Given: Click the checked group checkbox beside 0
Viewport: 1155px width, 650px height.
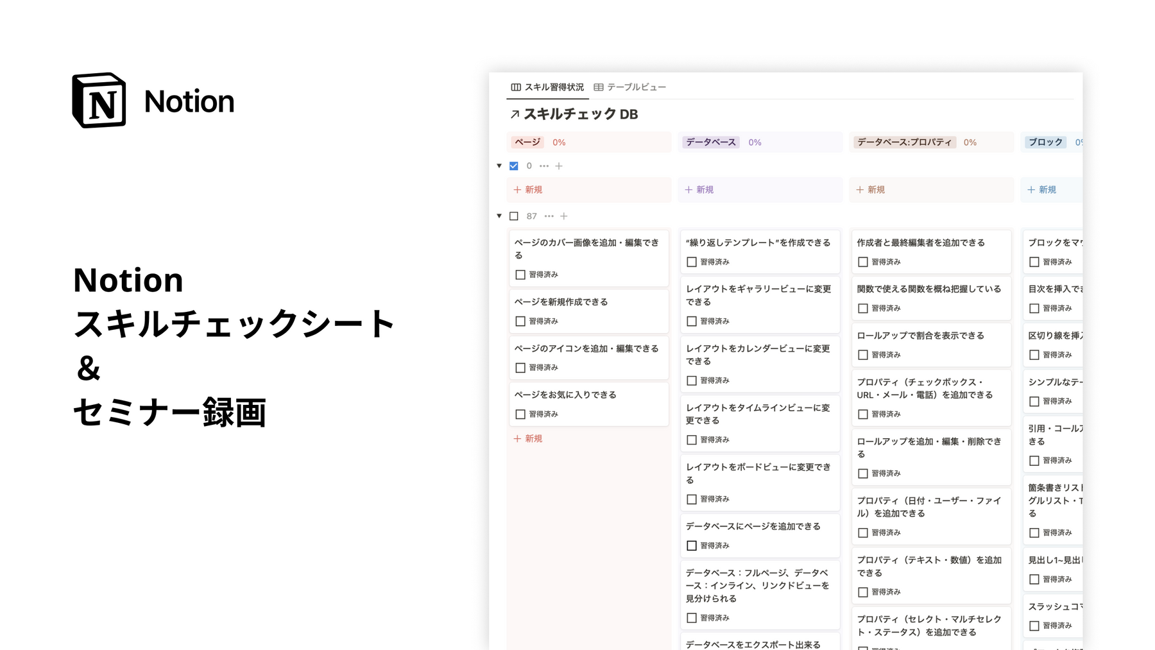Looking at the screenshot, I should [x=514, y=166].
